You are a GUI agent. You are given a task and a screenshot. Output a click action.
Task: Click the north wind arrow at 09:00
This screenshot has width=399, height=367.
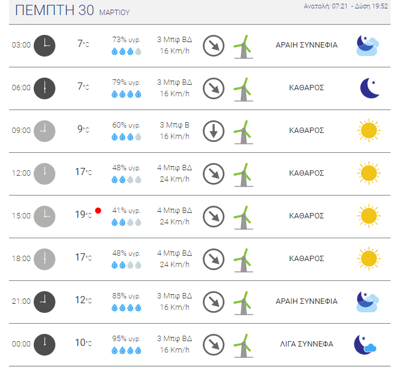[214, 131]
